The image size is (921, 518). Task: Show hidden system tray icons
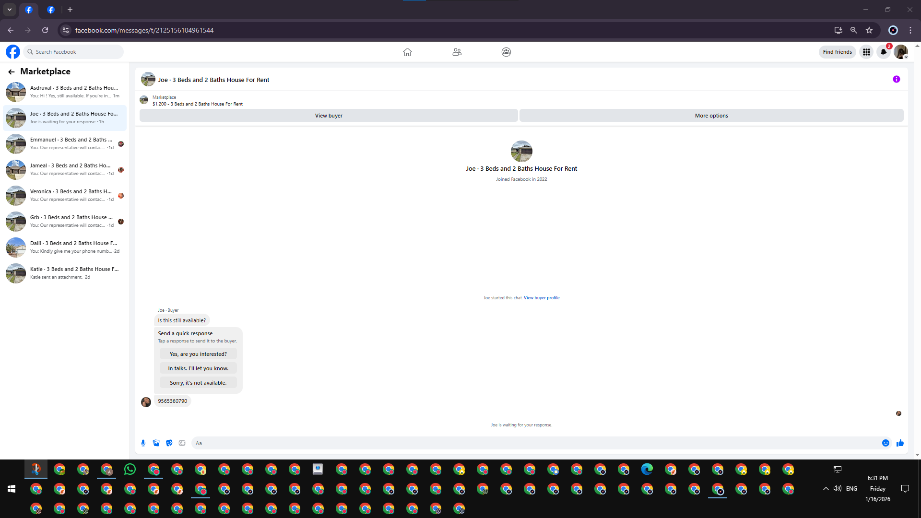point(826,489)
